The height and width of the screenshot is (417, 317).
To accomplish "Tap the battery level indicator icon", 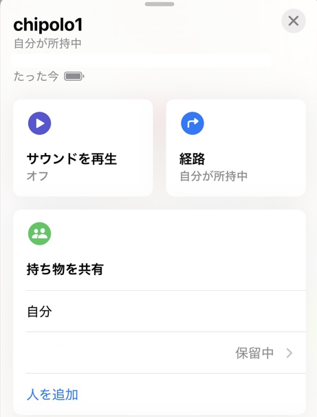I will coord(74,77).
